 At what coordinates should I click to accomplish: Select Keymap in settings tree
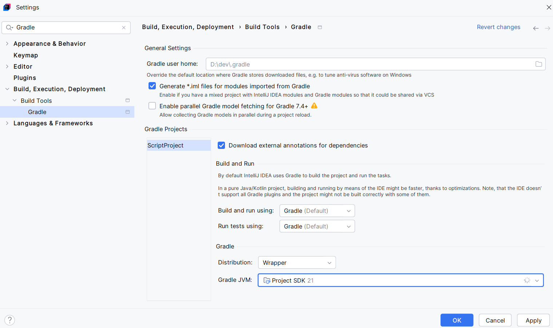[26, 55]
